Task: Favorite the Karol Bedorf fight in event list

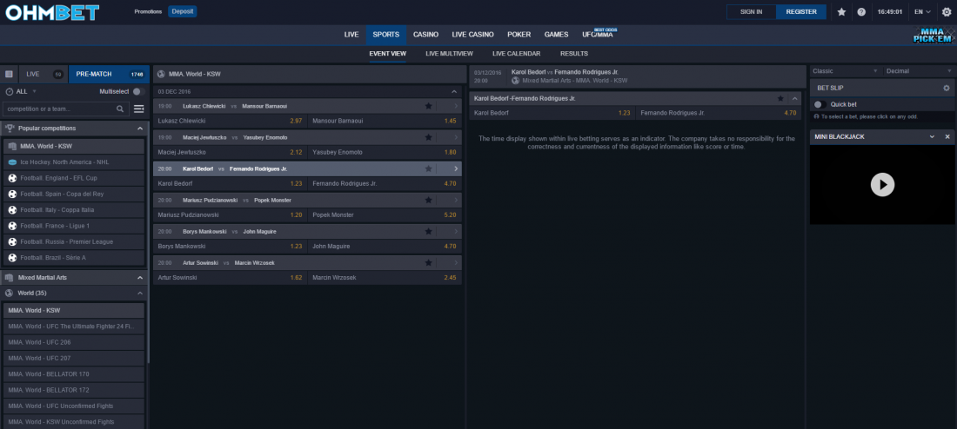Action: point(428,168)
